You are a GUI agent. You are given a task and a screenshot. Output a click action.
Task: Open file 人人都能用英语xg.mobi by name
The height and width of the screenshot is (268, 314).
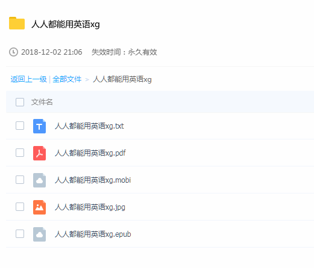coord(93,180)
